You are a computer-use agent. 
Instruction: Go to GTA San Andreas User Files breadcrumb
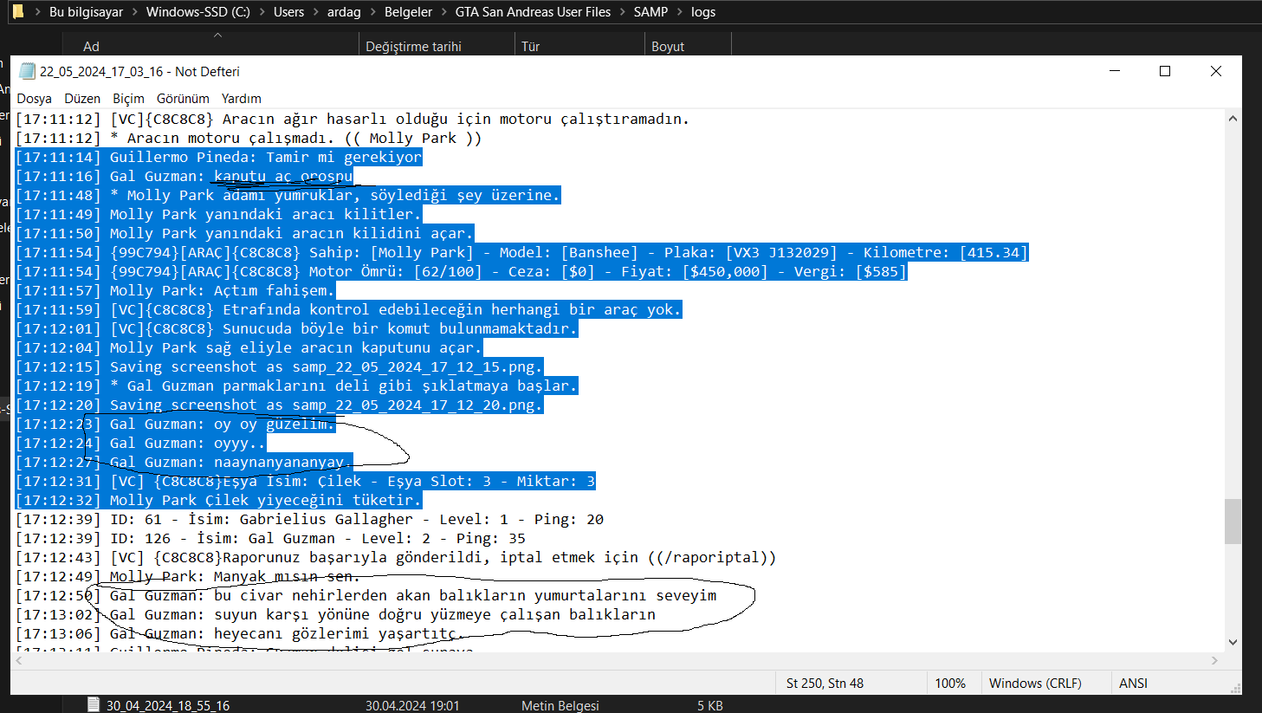[533, 12]
